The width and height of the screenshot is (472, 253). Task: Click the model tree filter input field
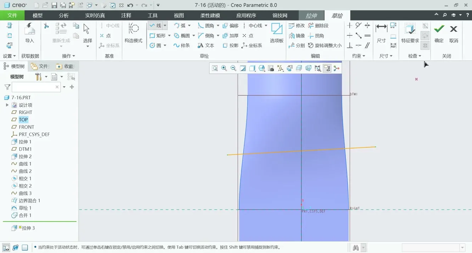(x=34, y=87)
